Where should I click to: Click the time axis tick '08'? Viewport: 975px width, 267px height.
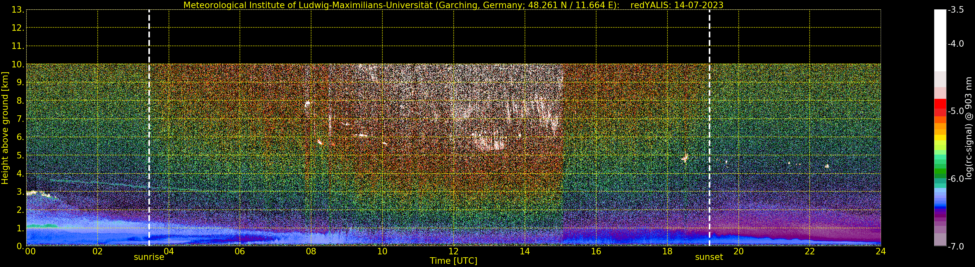311,251
